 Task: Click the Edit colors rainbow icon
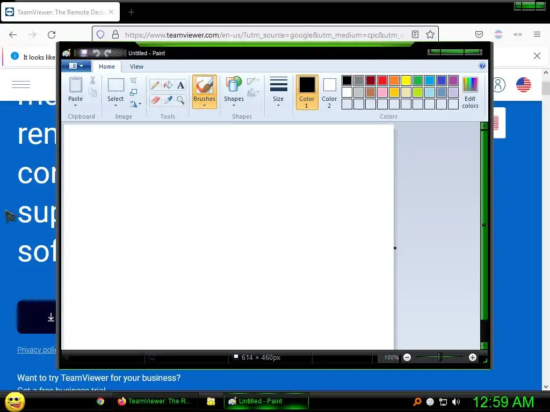pos(470,85)
